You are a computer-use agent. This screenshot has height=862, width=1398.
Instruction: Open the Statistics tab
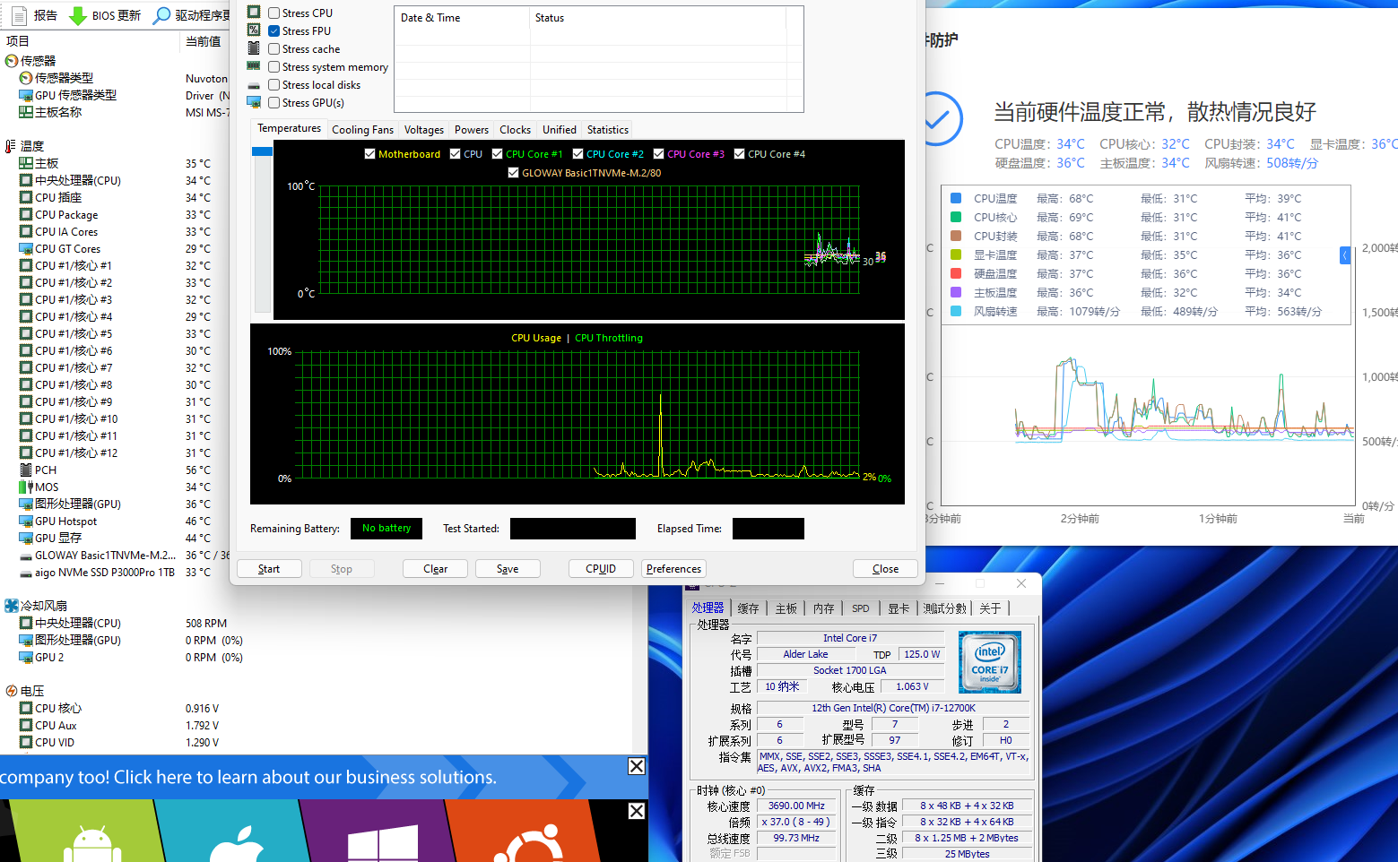(607, 130)
